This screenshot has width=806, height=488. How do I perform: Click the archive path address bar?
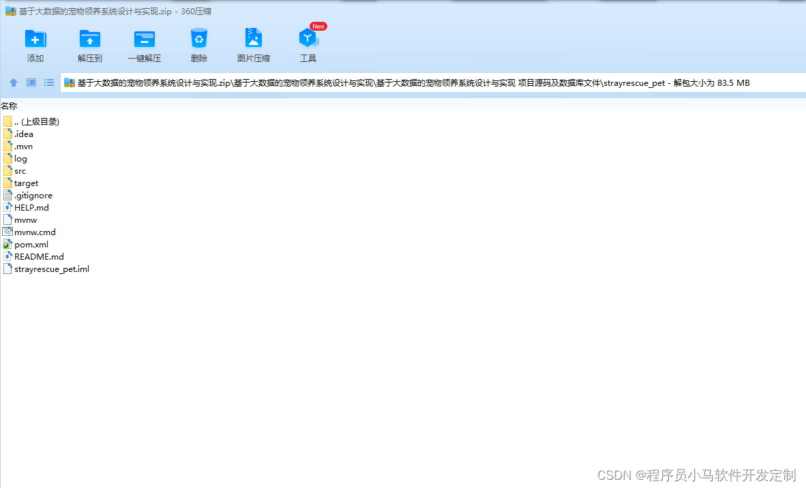[x=433, y=82]
